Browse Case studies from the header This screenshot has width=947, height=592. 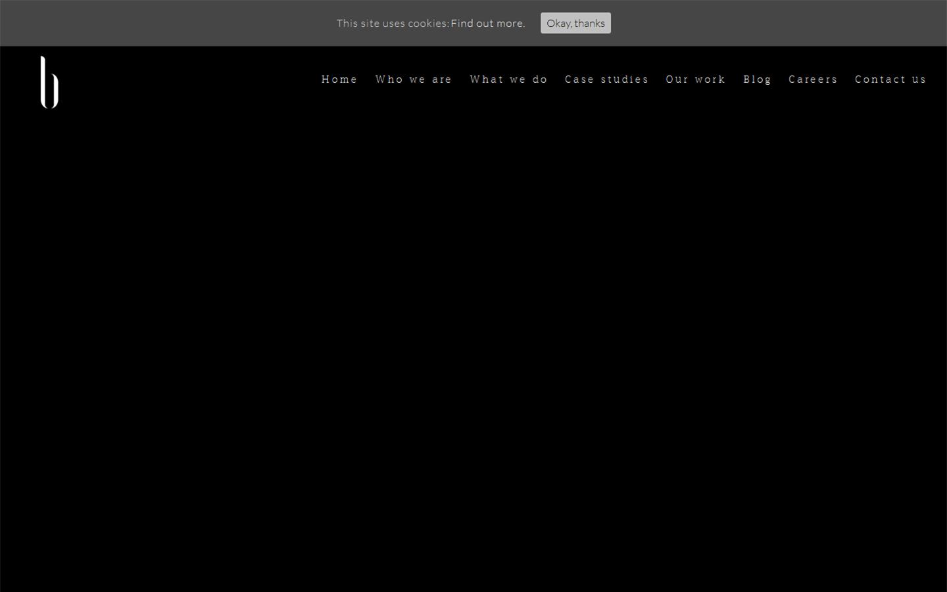click(606, 79)
